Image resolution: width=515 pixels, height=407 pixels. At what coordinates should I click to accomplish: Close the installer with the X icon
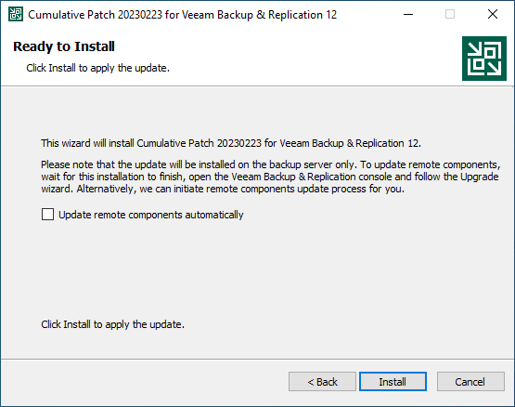(493, 15)
